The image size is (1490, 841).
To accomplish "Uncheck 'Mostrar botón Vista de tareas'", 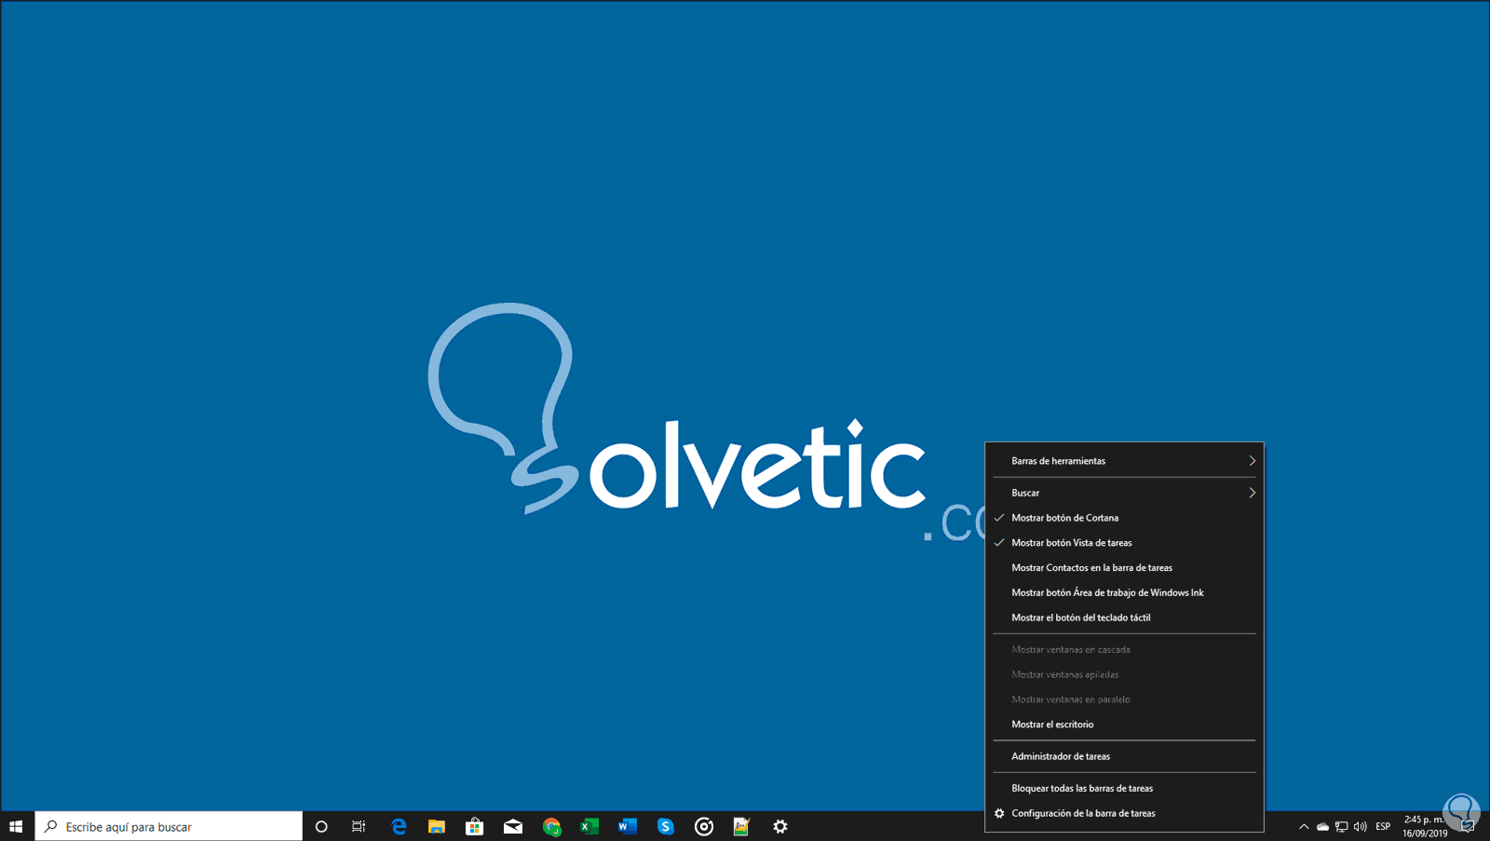I will coord(1124,543).
